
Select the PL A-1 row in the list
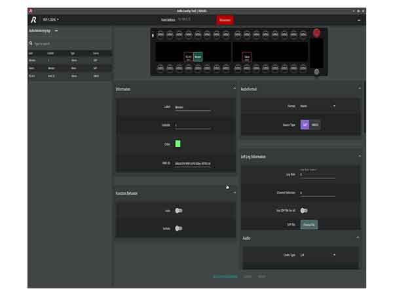(69, 76)
